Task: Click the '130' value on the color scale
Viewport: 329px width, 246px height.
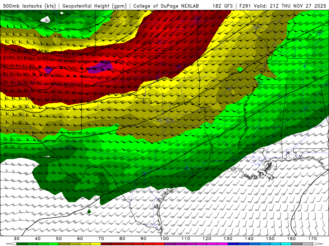Action: click(x=228, y=239)
